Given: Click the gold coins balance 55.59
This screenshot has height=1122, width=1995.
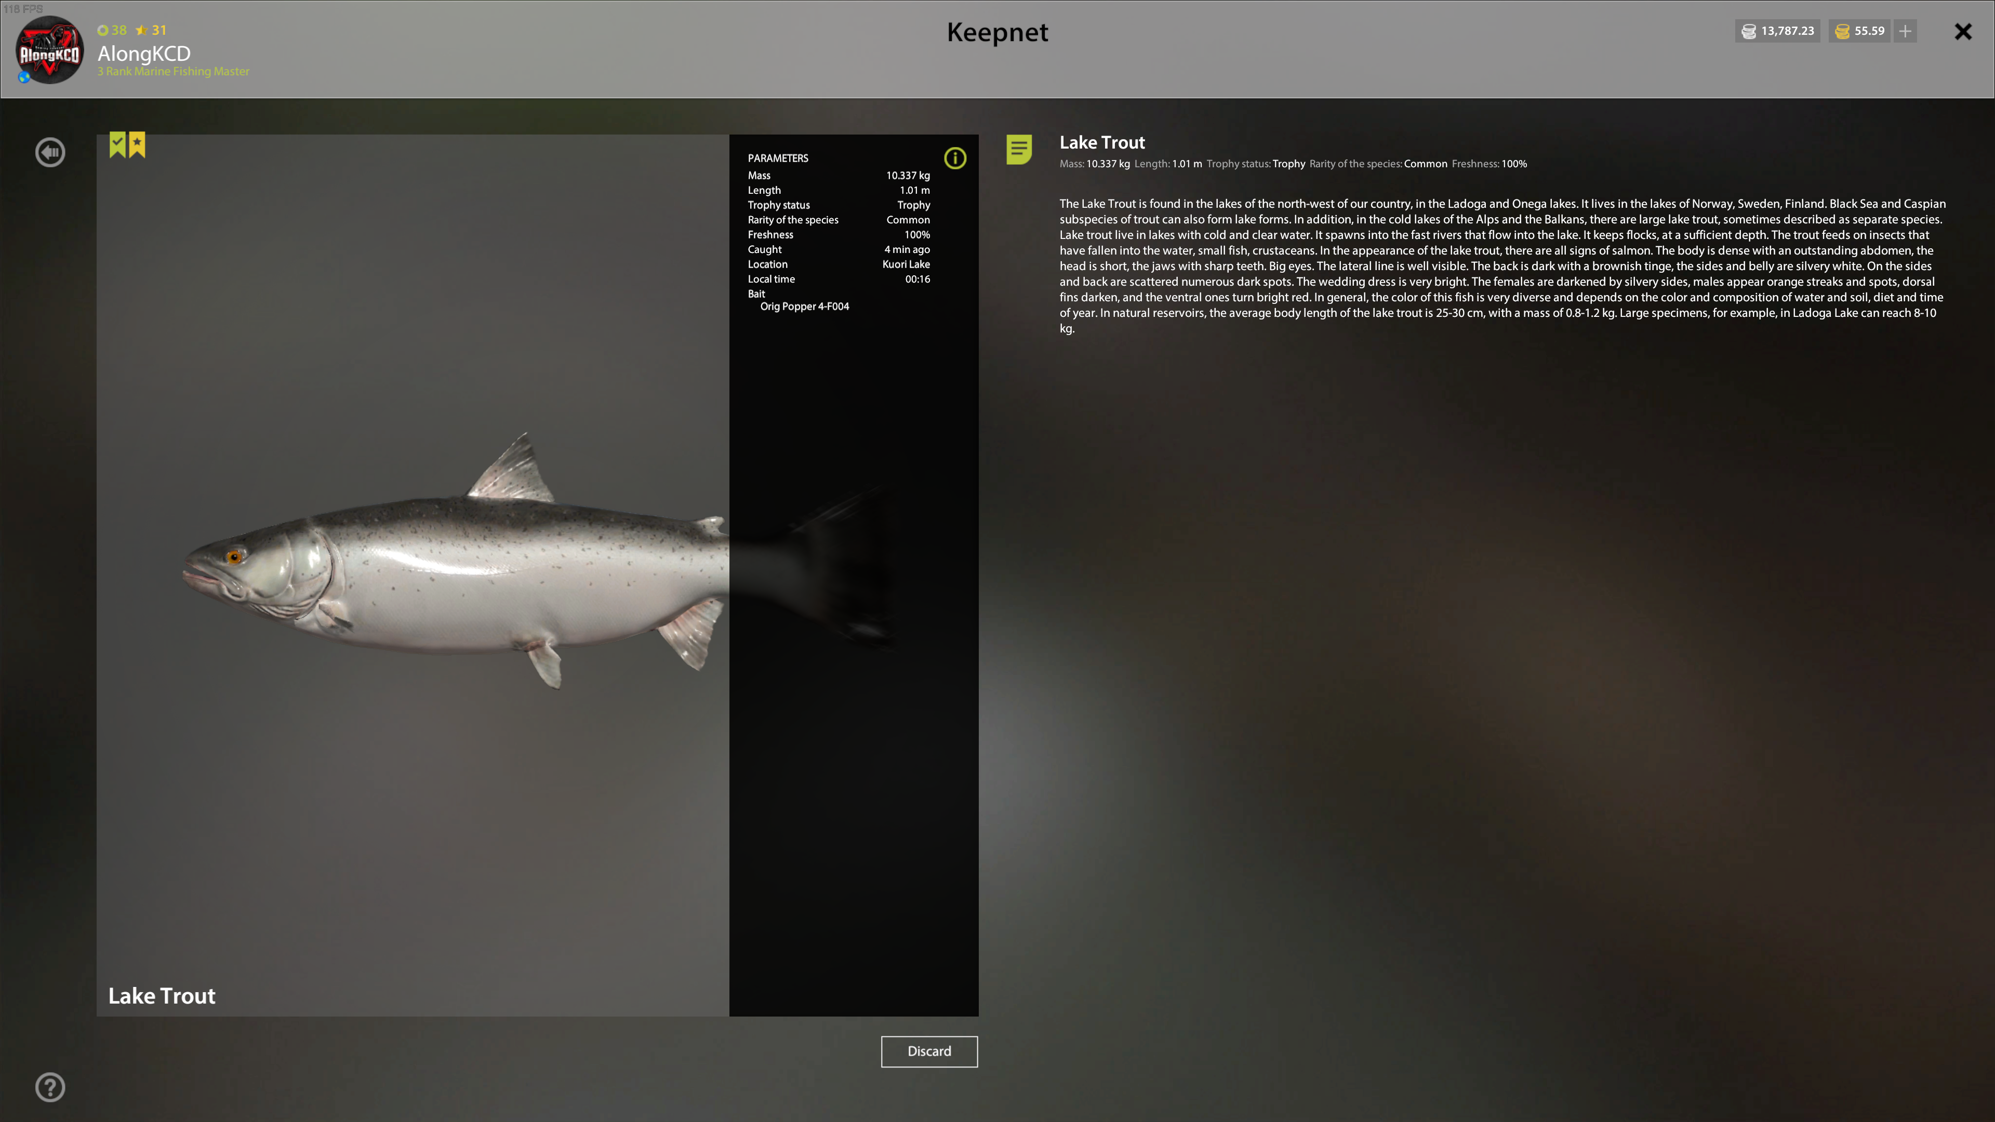Looking at the screenshot, I should pos(1860,31).
